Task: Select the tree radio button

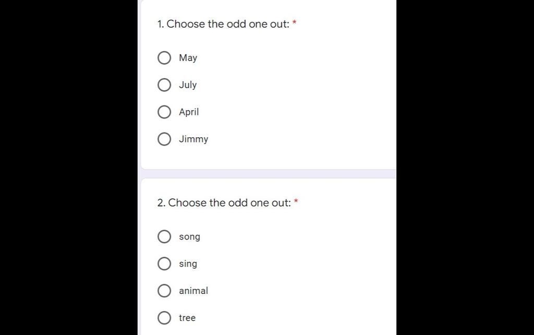Action: pos(164,318)
